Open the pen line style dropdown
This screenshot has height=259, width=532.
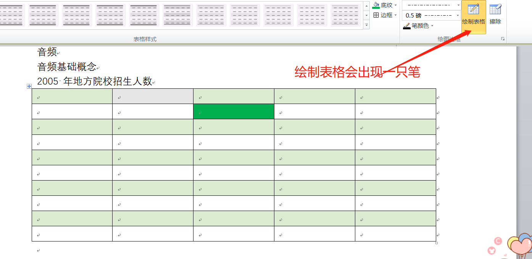(459, 5)
